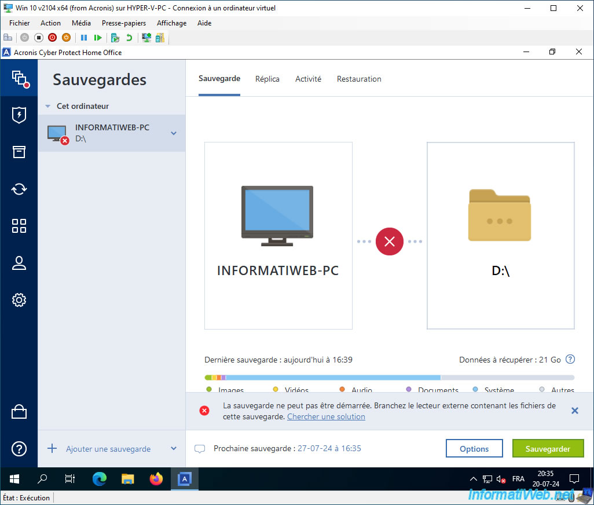This screenshot has height=505, width=594.
Task: Click the clock showing 20:35 in taskbar
Action: 545,479
